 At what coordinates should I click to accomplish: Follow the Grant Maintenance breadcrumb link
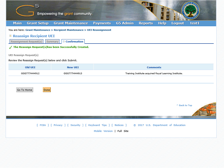[38, 30]
